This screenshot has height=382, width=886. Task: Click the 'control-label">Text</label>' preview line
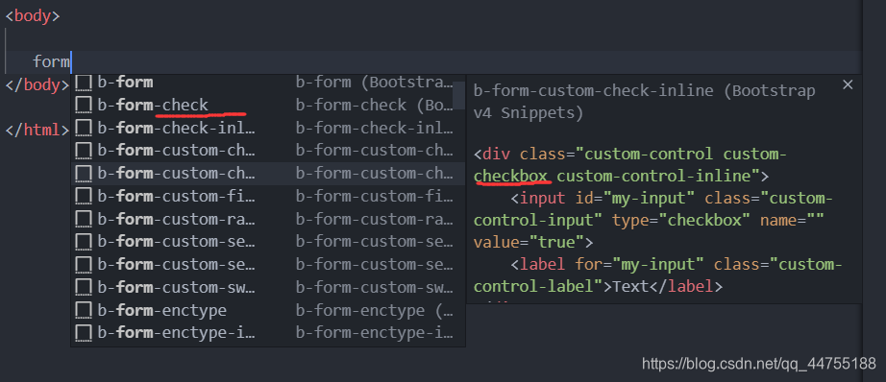point(598,287)
